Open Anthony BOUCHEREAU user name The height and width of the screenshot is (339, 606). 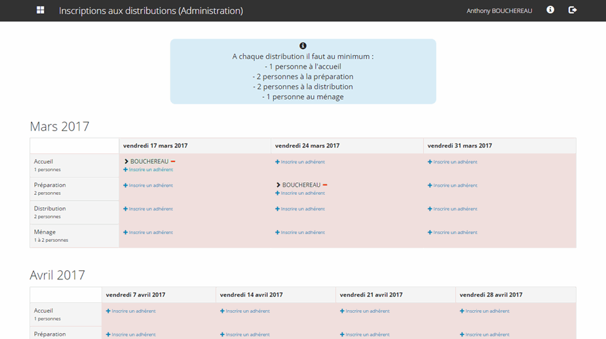pos(499,11)
